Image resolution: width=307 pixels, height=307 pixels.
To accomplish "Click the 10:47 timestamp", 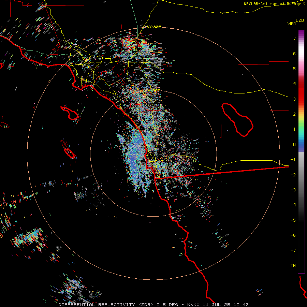I will click(241, 305).
